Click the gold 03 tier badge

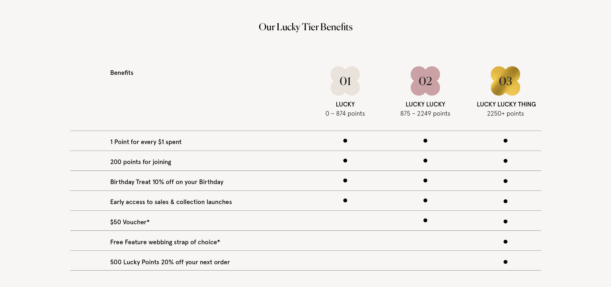click(x=505, y=81)
